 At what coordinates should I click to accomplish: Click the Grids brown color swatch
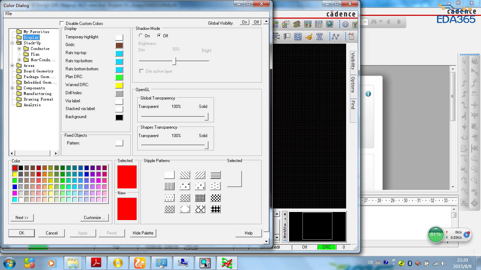tap(119, 45)
